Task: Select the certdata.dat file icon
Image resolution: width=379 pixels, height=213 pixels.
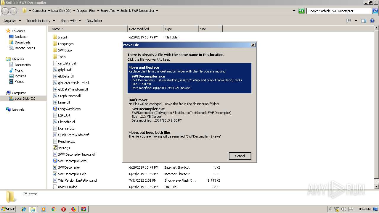Action: click(55, 63)
